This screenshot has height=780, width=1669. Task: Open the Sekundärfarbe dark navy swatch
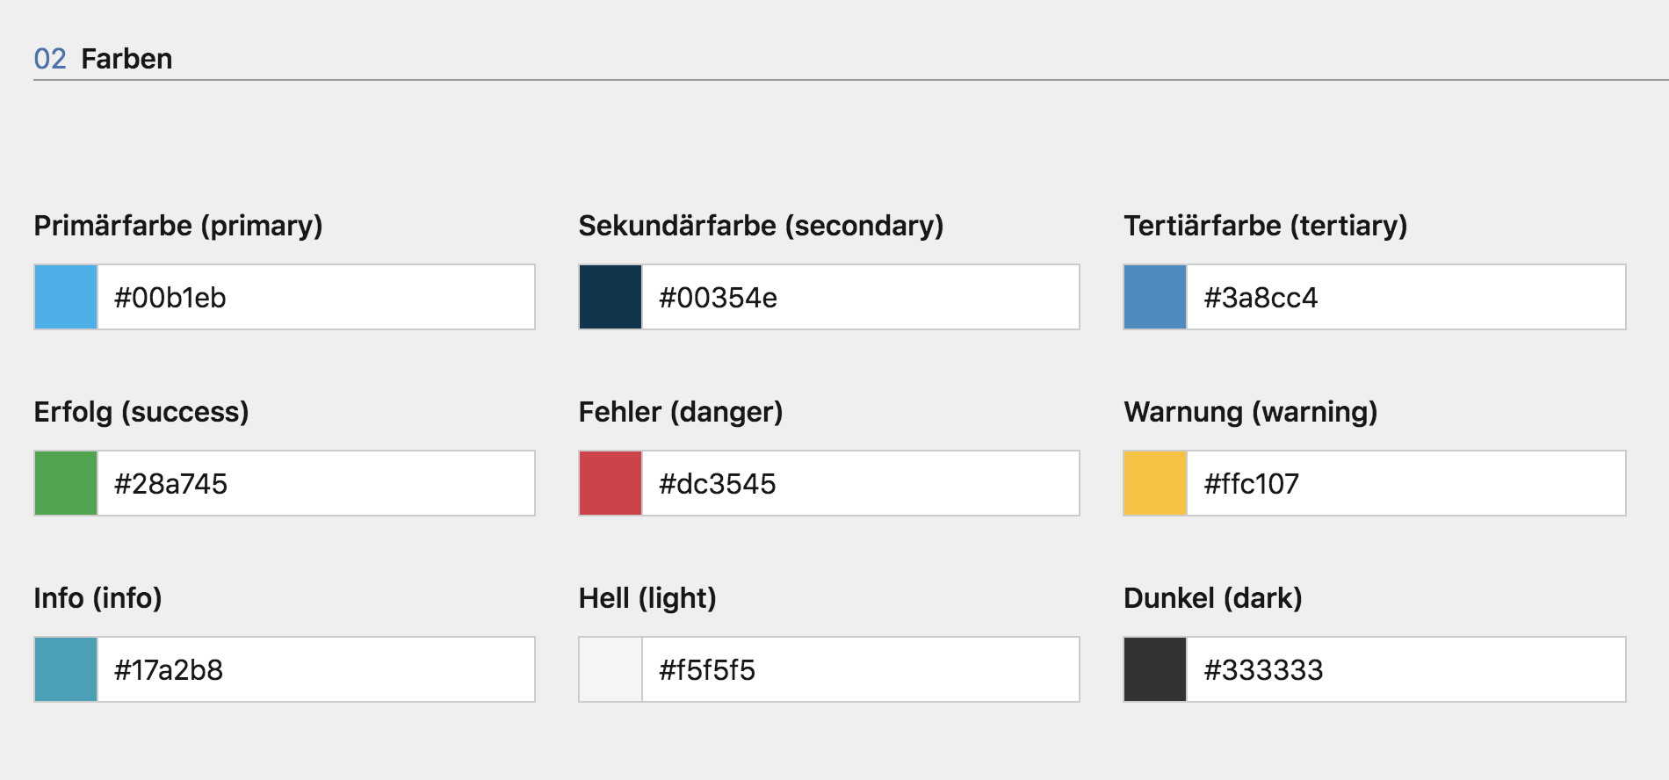611,297
